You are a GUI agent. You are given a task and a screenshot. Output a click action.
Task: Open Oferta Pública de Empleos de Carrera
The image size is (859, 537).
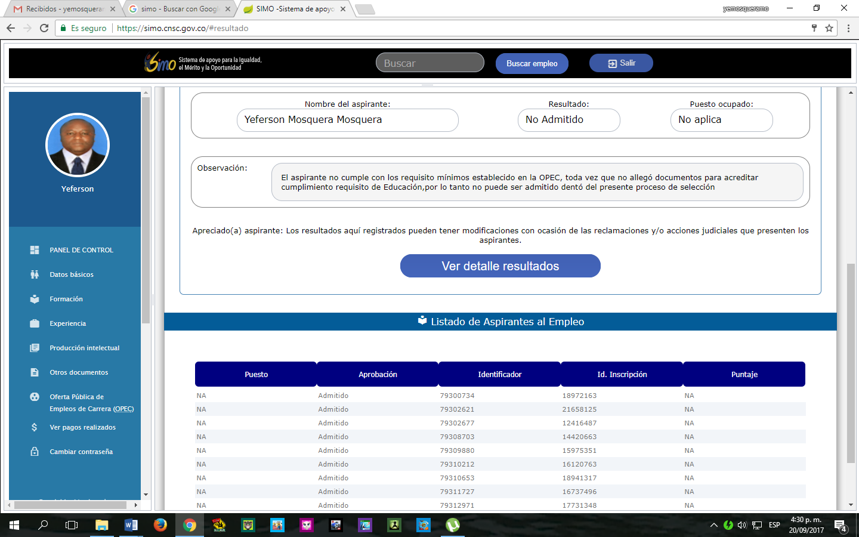click(x=91, y=403)
